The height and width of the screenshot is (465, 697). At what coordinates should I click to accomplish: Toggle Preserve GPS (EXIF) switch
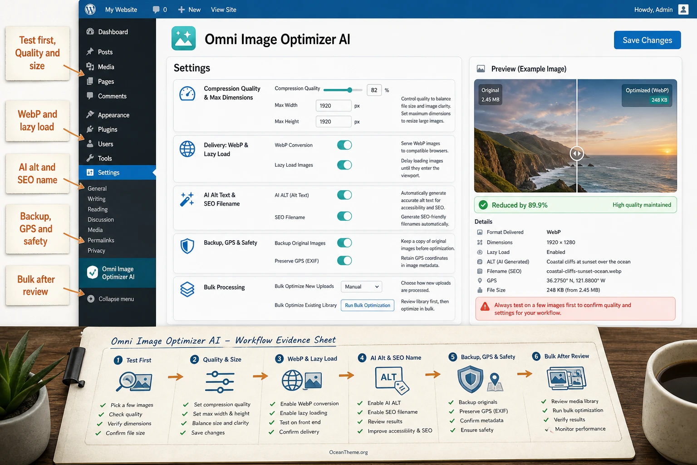point(344,261)
